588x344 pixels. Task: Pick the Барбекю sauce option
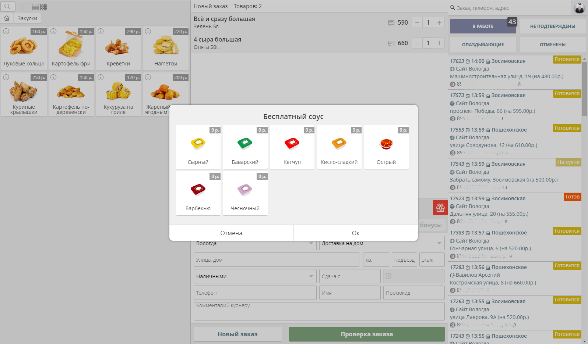point(198,193)
